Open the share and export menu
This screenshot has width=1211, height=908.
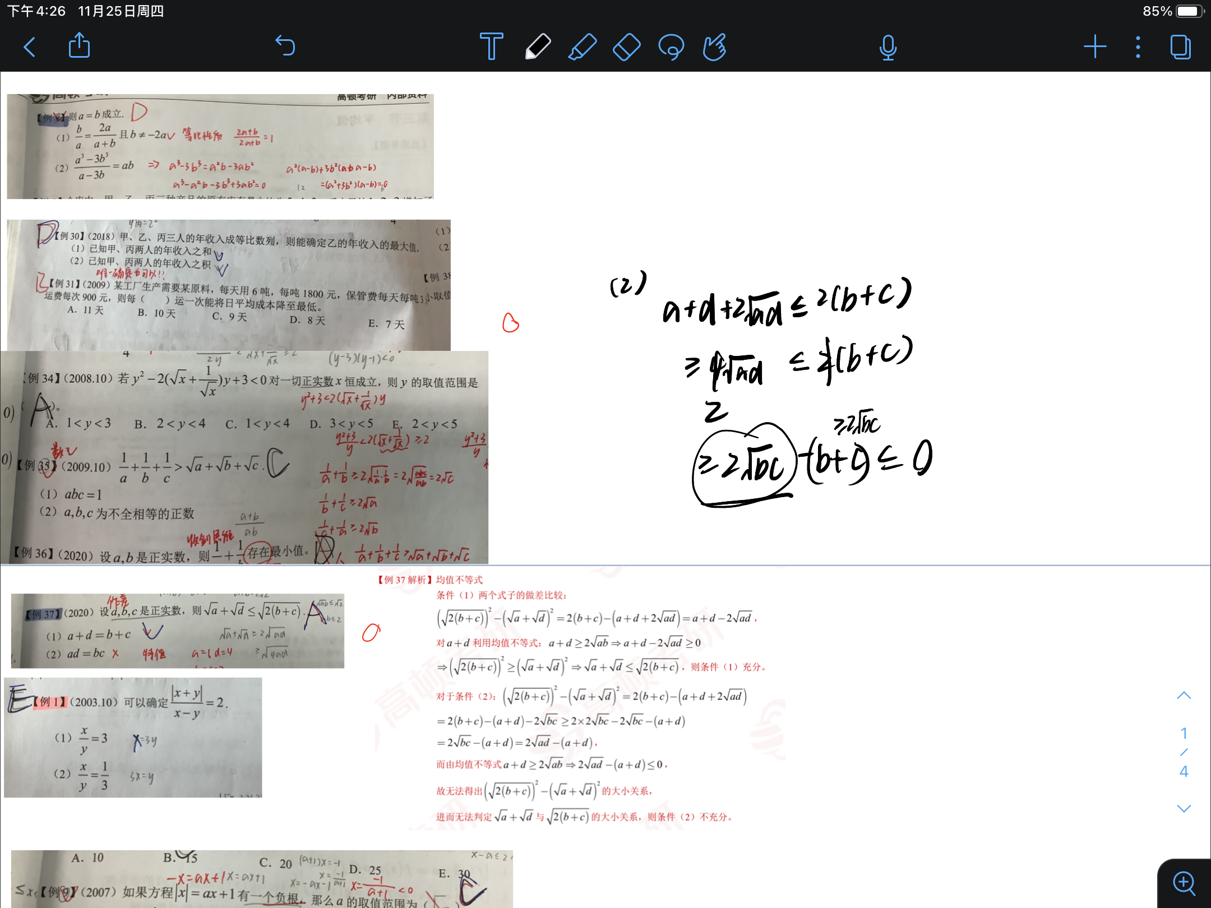79,46
